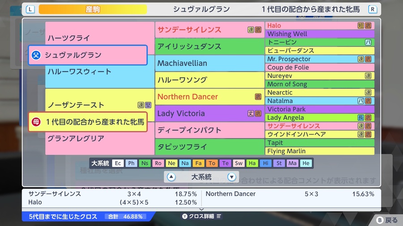Select Machiavellian cell
Screen dimensions: 403x226
[210, 63]
